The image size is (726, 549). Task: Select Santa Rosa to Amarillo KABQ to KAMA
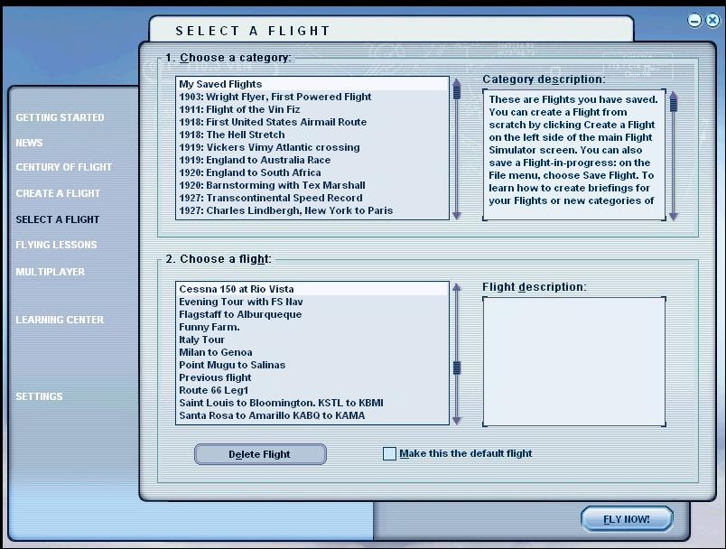(x=312, y=415)
